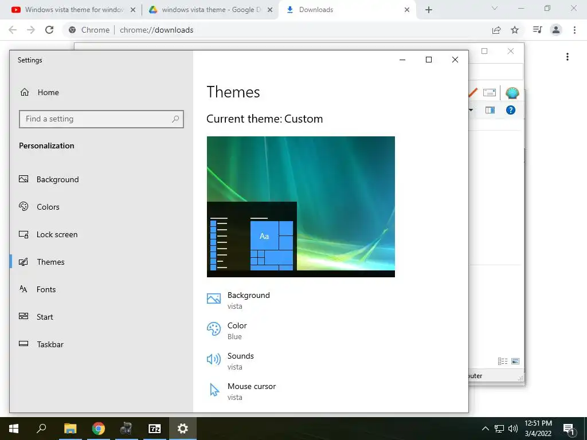This screenshot has width=587, height=440.
Task: Open Chrome from the taskbar
Action: [99, 429]
